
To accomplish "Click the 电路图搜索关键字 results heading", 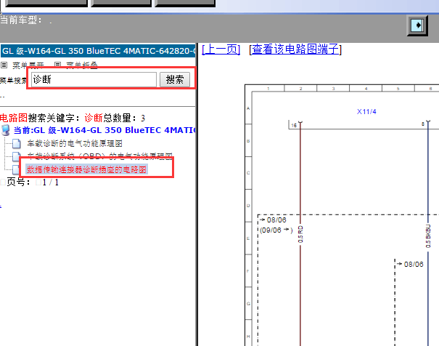I will tap(73, 118).
